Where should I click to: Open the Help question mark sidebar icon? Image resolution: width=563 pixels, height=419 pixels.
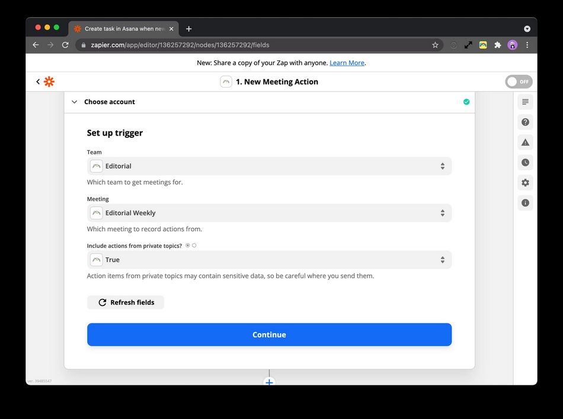525,123
